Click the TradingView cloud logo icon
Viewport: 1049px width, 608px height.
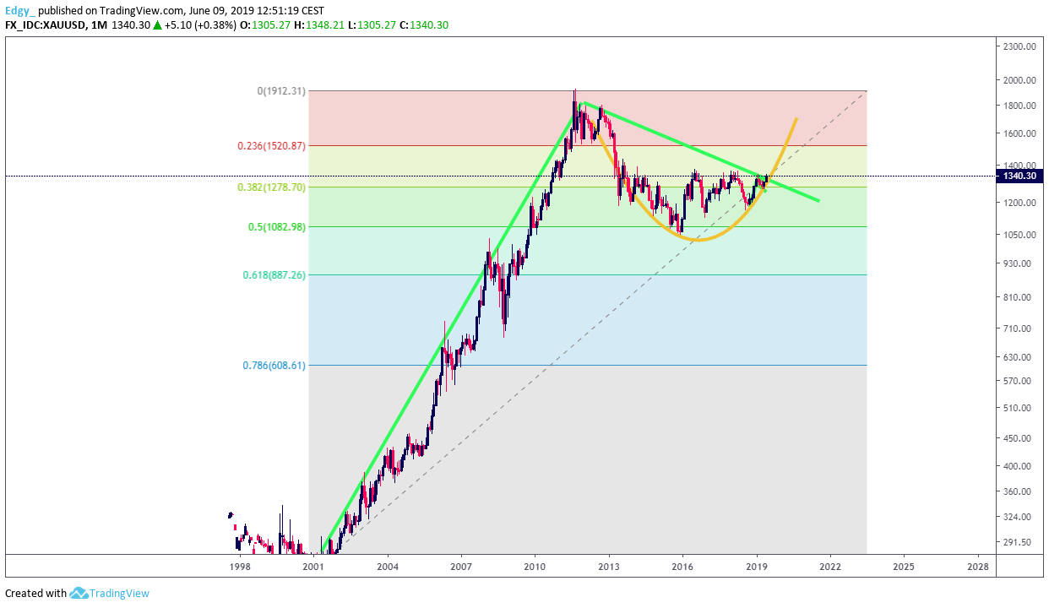point(79,594)
